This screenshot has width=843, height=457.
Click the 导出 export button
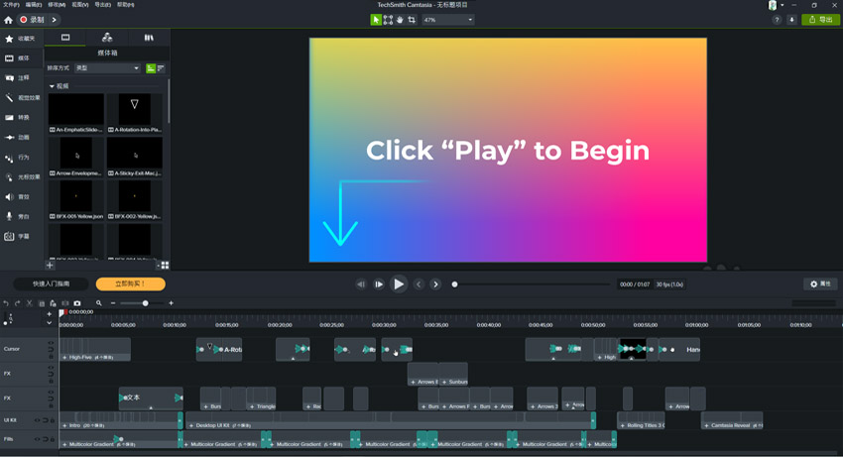pyautogui.click(x=820, y=20)
